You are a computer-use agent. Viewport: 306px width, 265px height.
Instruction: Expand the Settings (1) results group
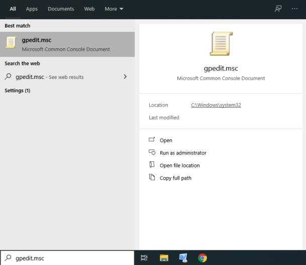(18, 91)
